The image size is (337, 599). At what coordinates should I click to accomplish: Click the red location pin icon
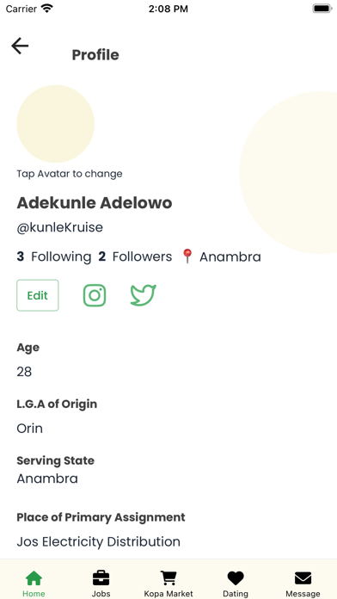(x=187, y=256)
